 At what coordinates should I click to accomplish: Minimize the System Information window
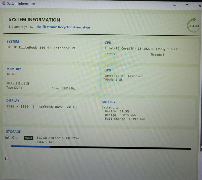click(x=175, y=6)
